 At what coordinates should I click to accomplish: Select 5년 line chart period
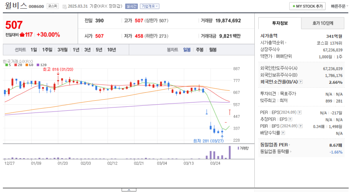(99, 50)
